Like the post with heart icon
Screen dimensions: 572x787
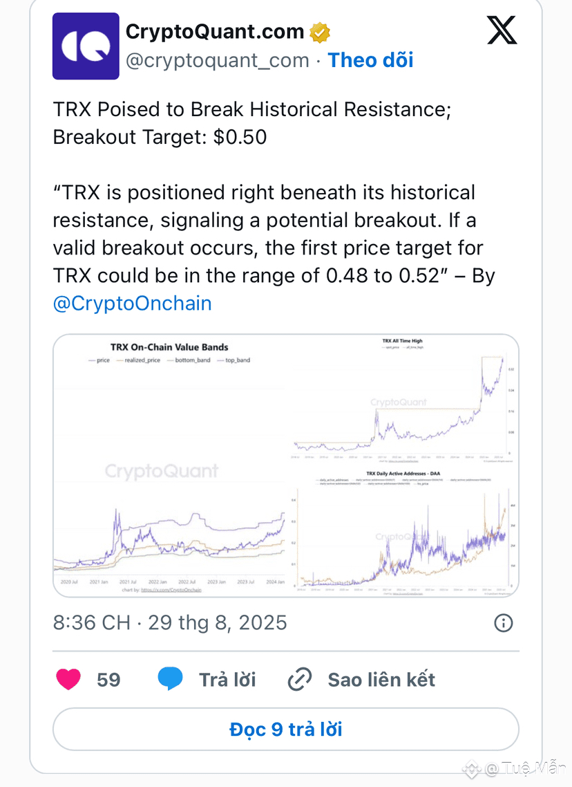coord(68,680)
